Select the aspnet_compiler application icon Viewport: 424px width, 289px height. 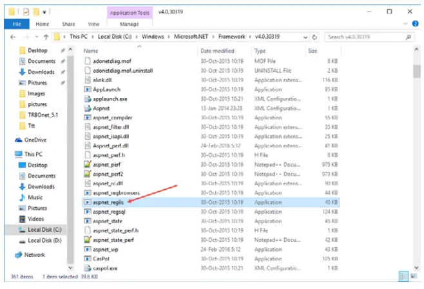[x=88, y=118]
